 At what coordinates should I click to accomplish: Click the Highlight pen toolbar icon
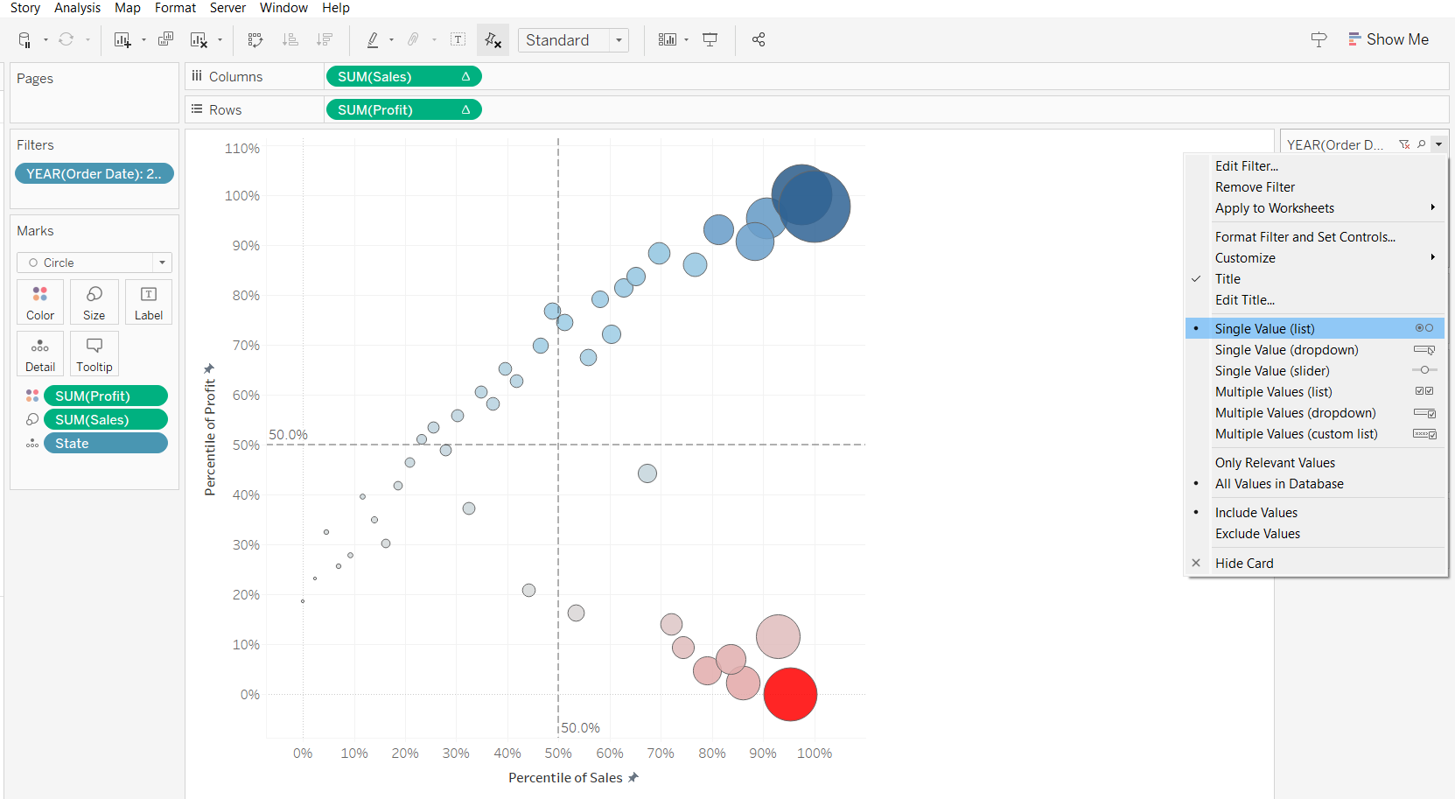coord(373,40)
